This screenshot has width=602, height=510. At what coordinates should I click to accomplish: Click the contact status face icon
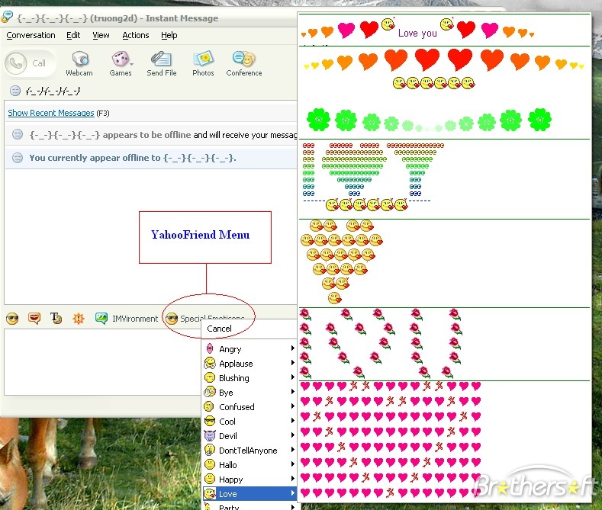click(x=15, y=91)
